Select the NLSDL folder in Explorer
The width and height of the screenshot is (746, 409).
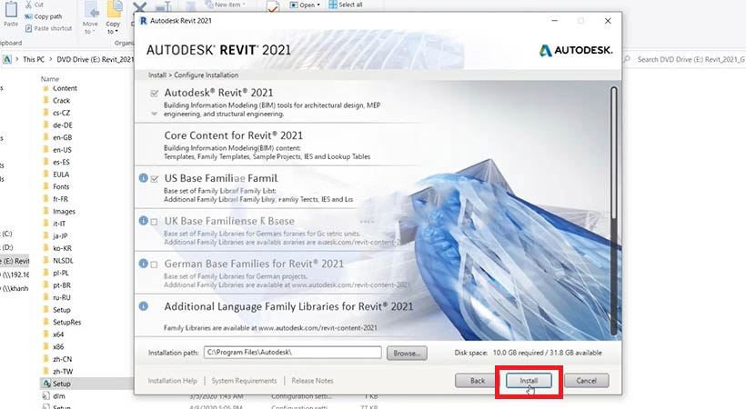click(63, 261)
